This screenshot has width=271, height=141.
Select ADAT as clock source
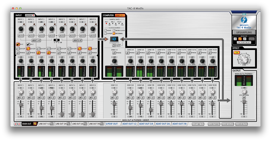coord(106,31)
